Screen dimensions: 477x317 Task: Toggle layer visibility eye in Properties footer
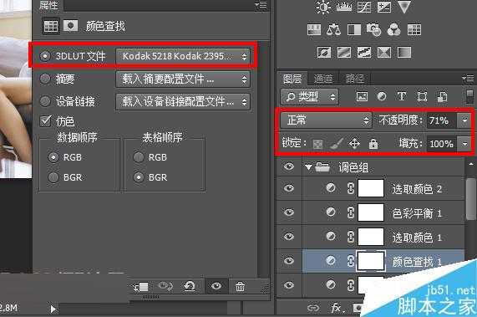(x=216, y=286)
